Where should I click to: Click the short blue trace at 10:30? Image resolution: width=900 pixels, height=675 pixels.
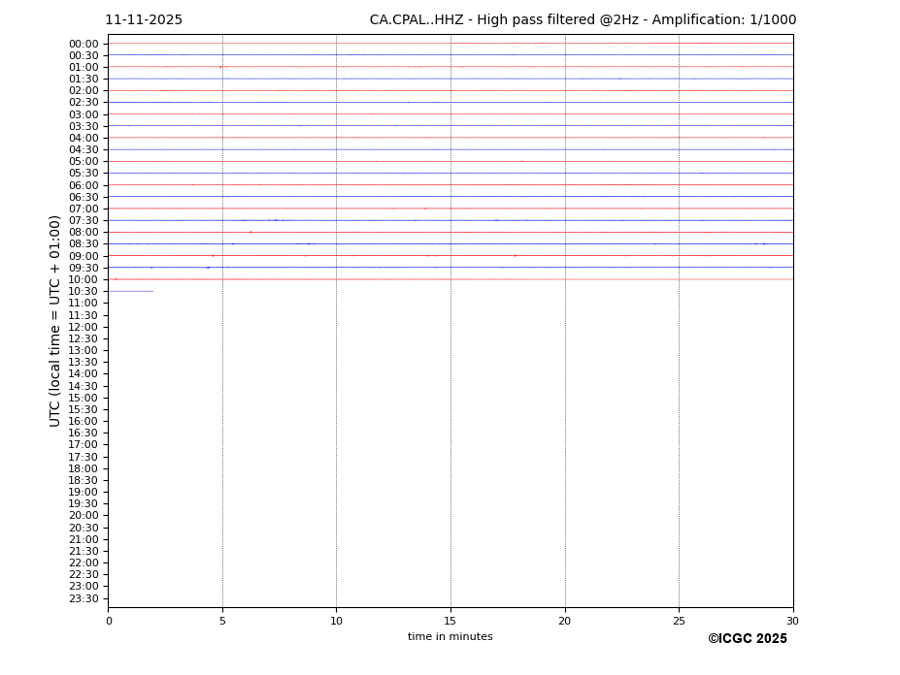pos(130,291)
